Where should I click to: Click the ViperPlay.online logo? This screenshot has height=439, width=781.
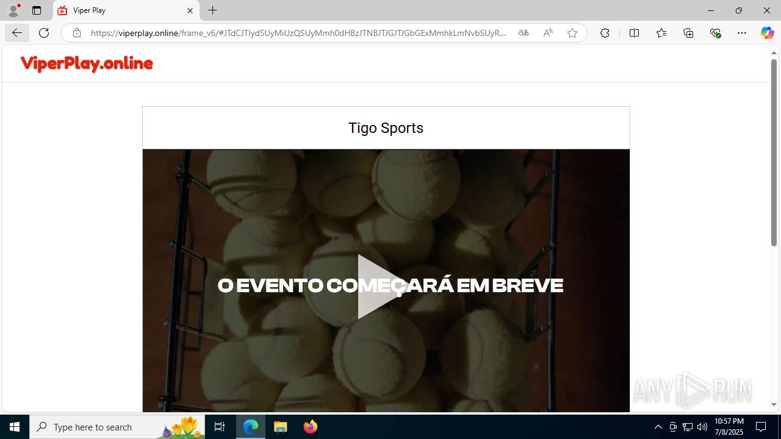[x=87, y=63]
